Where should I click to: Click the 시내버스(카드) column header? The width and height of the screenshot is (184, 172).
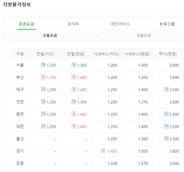click(106, 54)
